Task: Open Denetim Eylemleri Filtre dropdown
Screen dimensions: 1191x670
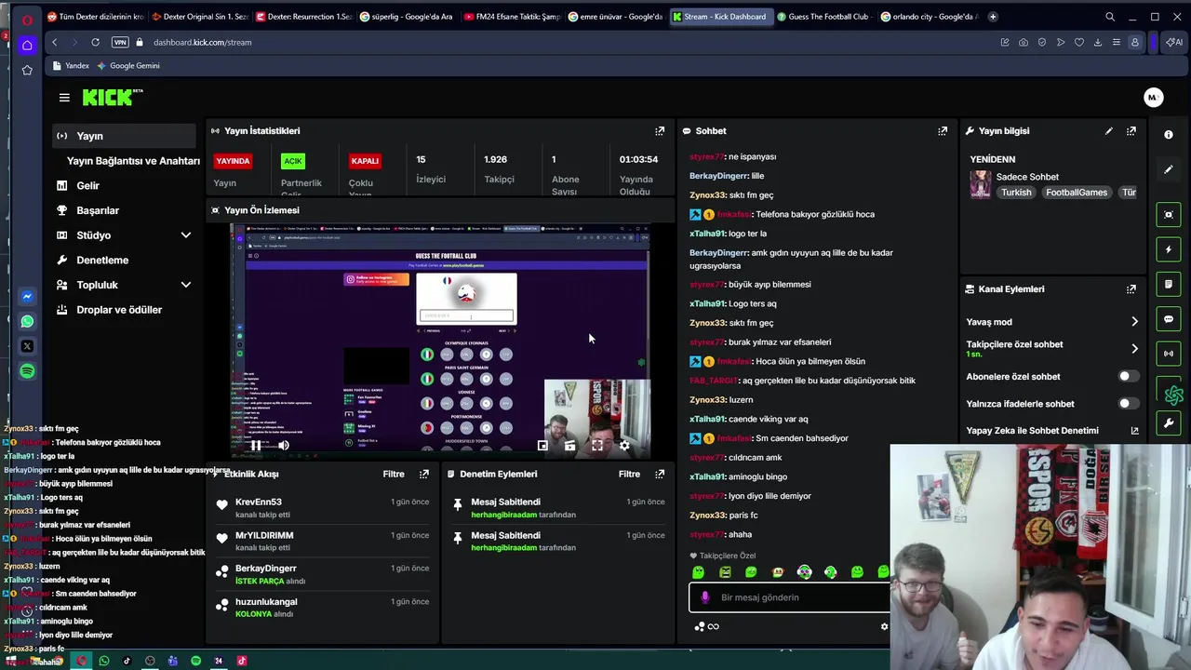Action: 629,474
